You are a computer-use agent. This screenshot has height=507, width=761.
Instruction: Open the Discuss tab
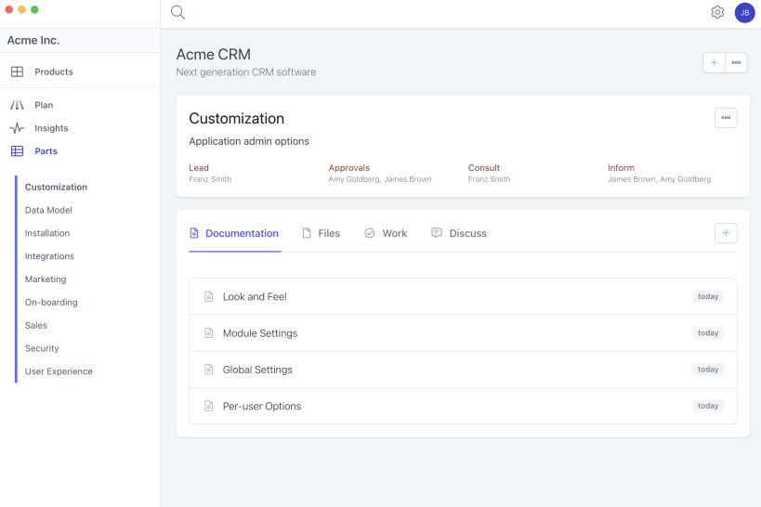459,233
